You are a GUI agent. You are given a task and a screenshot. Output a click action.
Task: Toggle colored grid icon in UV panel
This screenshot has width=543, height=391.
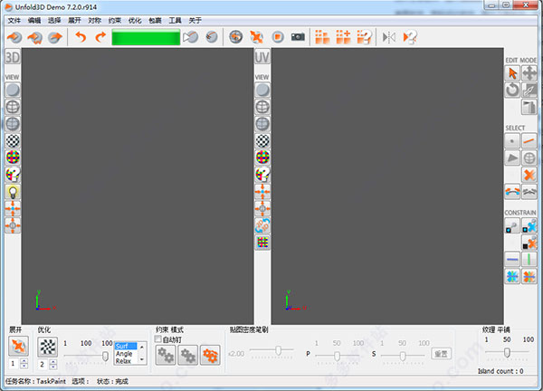pos(262,243)
